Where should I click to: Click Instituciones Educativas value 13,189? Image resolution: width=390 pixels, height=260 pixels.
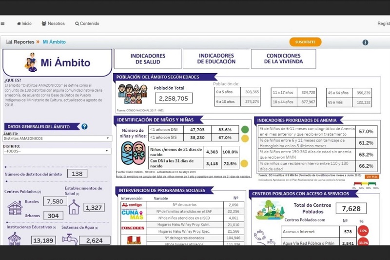pyautogui.click(x=43, y=240)
